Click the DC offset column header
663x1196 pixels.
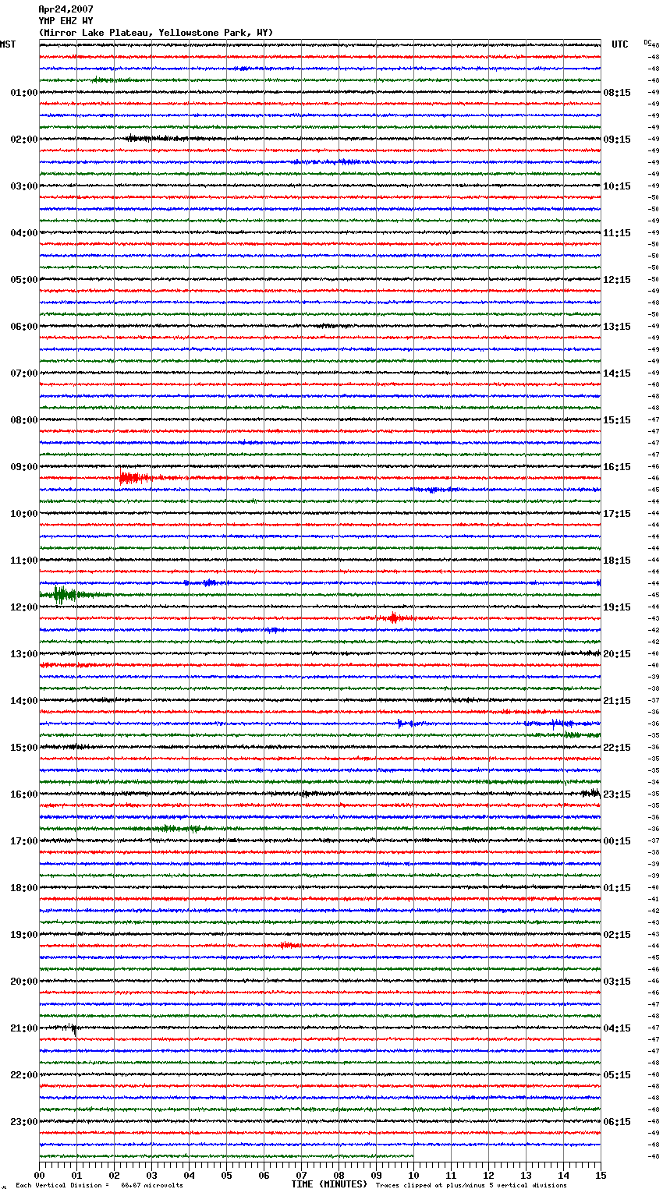coord(647,42)
